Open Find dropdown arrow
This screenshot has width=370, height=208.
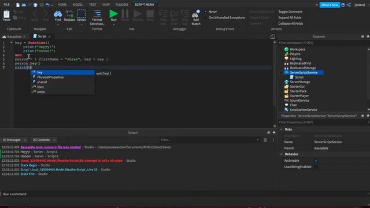[x=58, y=24]
